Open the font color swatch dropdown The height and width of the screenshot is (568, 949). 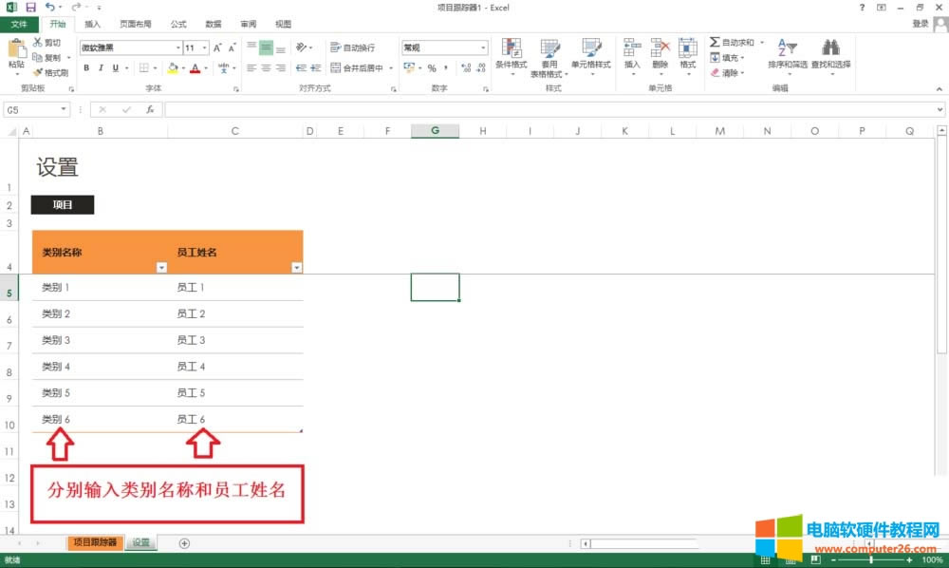pos(205,68)
